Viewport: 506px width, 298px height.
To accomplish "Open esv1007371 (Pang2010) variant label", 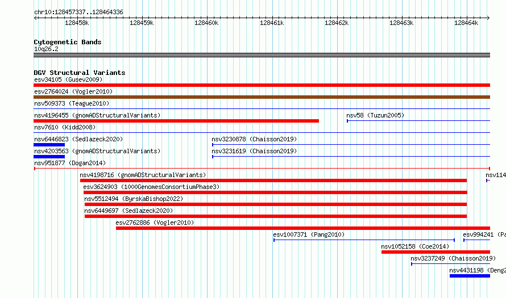I will click(309, 234).
